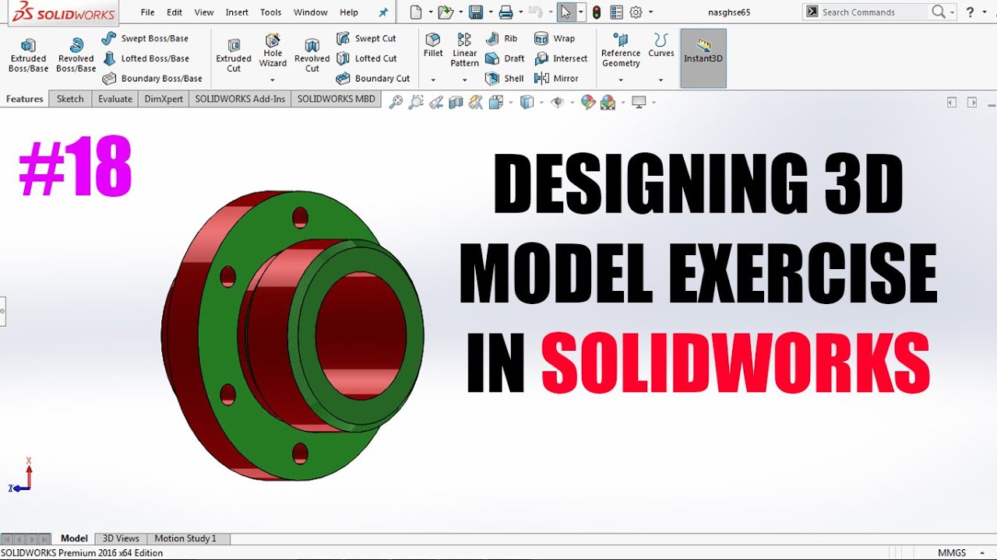Expand the Reference Geometry dropdown arrow
The width and height of the screenshot is (997, 560).
pyautogui.click(x=621, y=79)
